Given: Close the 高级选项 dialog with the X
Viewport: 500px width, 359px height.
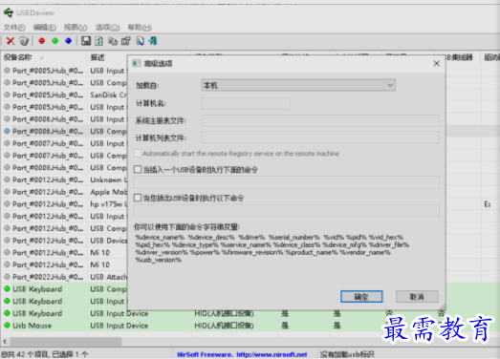Looking at the screenshot, I should [437, 63].
